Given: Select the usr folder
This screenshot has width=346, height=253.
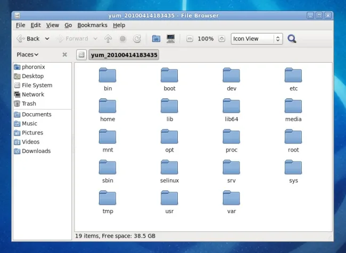Looking at the screenshot, I should (x=169, y=202).
